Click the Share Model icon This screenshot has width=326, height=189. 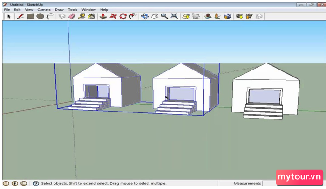249,16
